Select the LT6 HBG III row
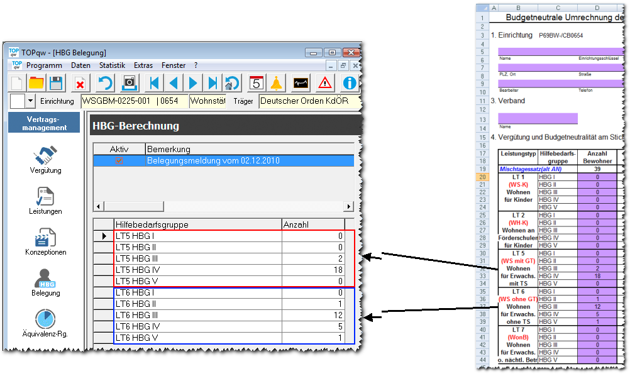630x376 pixels. pyautogui.click(x=197, y=315)
